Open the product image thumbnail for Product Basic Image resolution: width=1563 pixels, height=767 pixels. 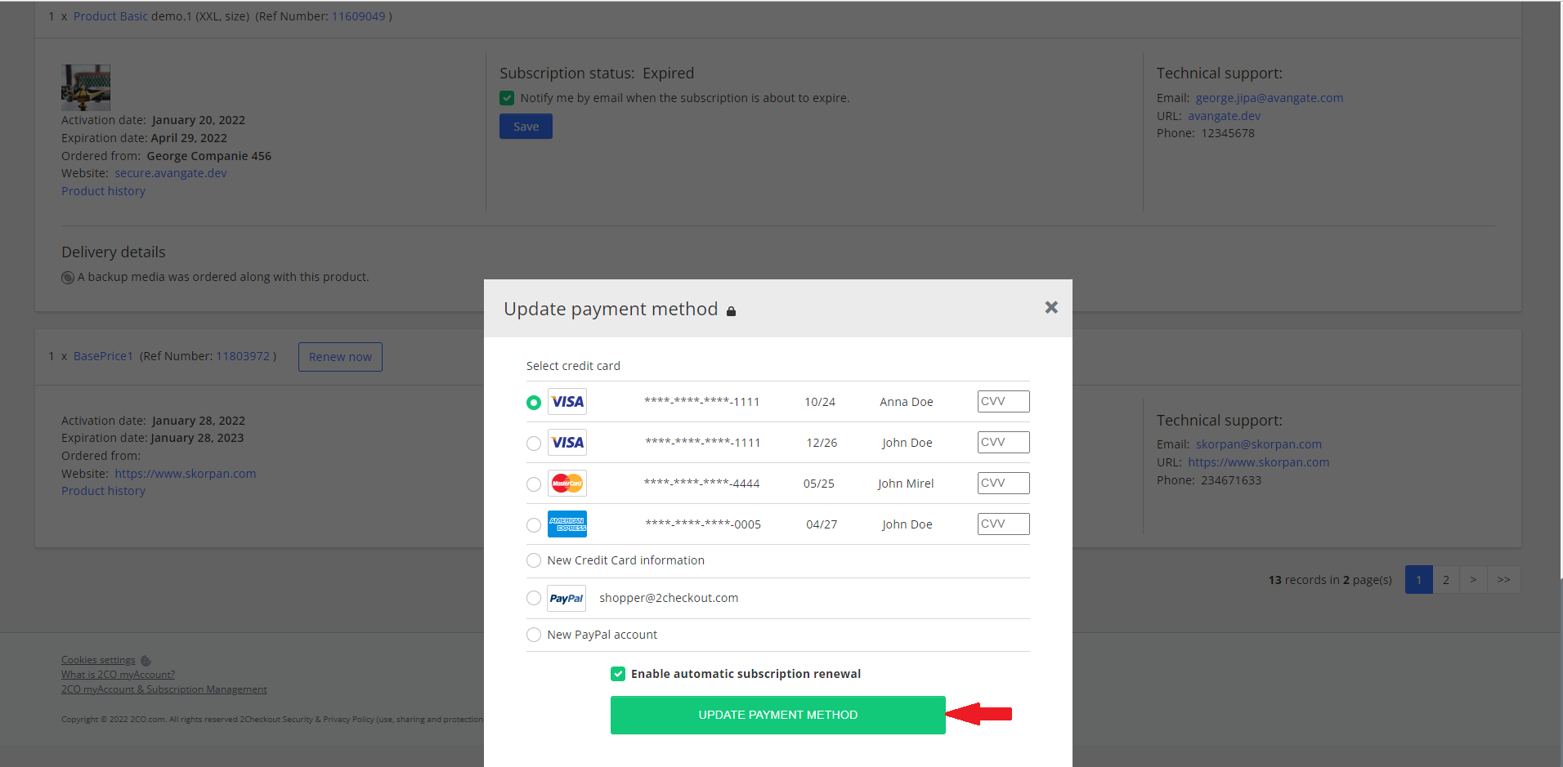click(x=85, y=87)
